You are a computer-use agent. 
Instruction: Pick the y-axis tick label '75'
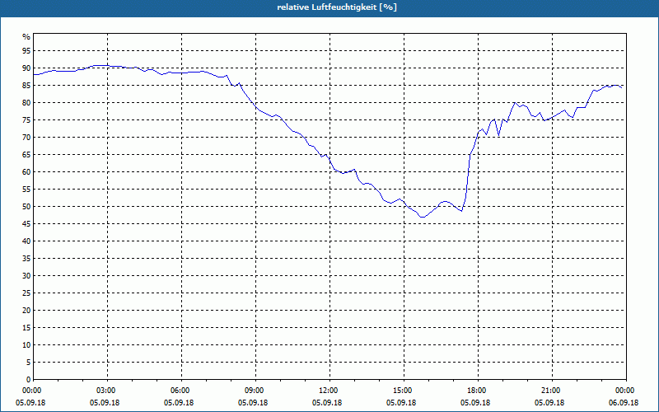pyautogui.click(x=26, y=120)
